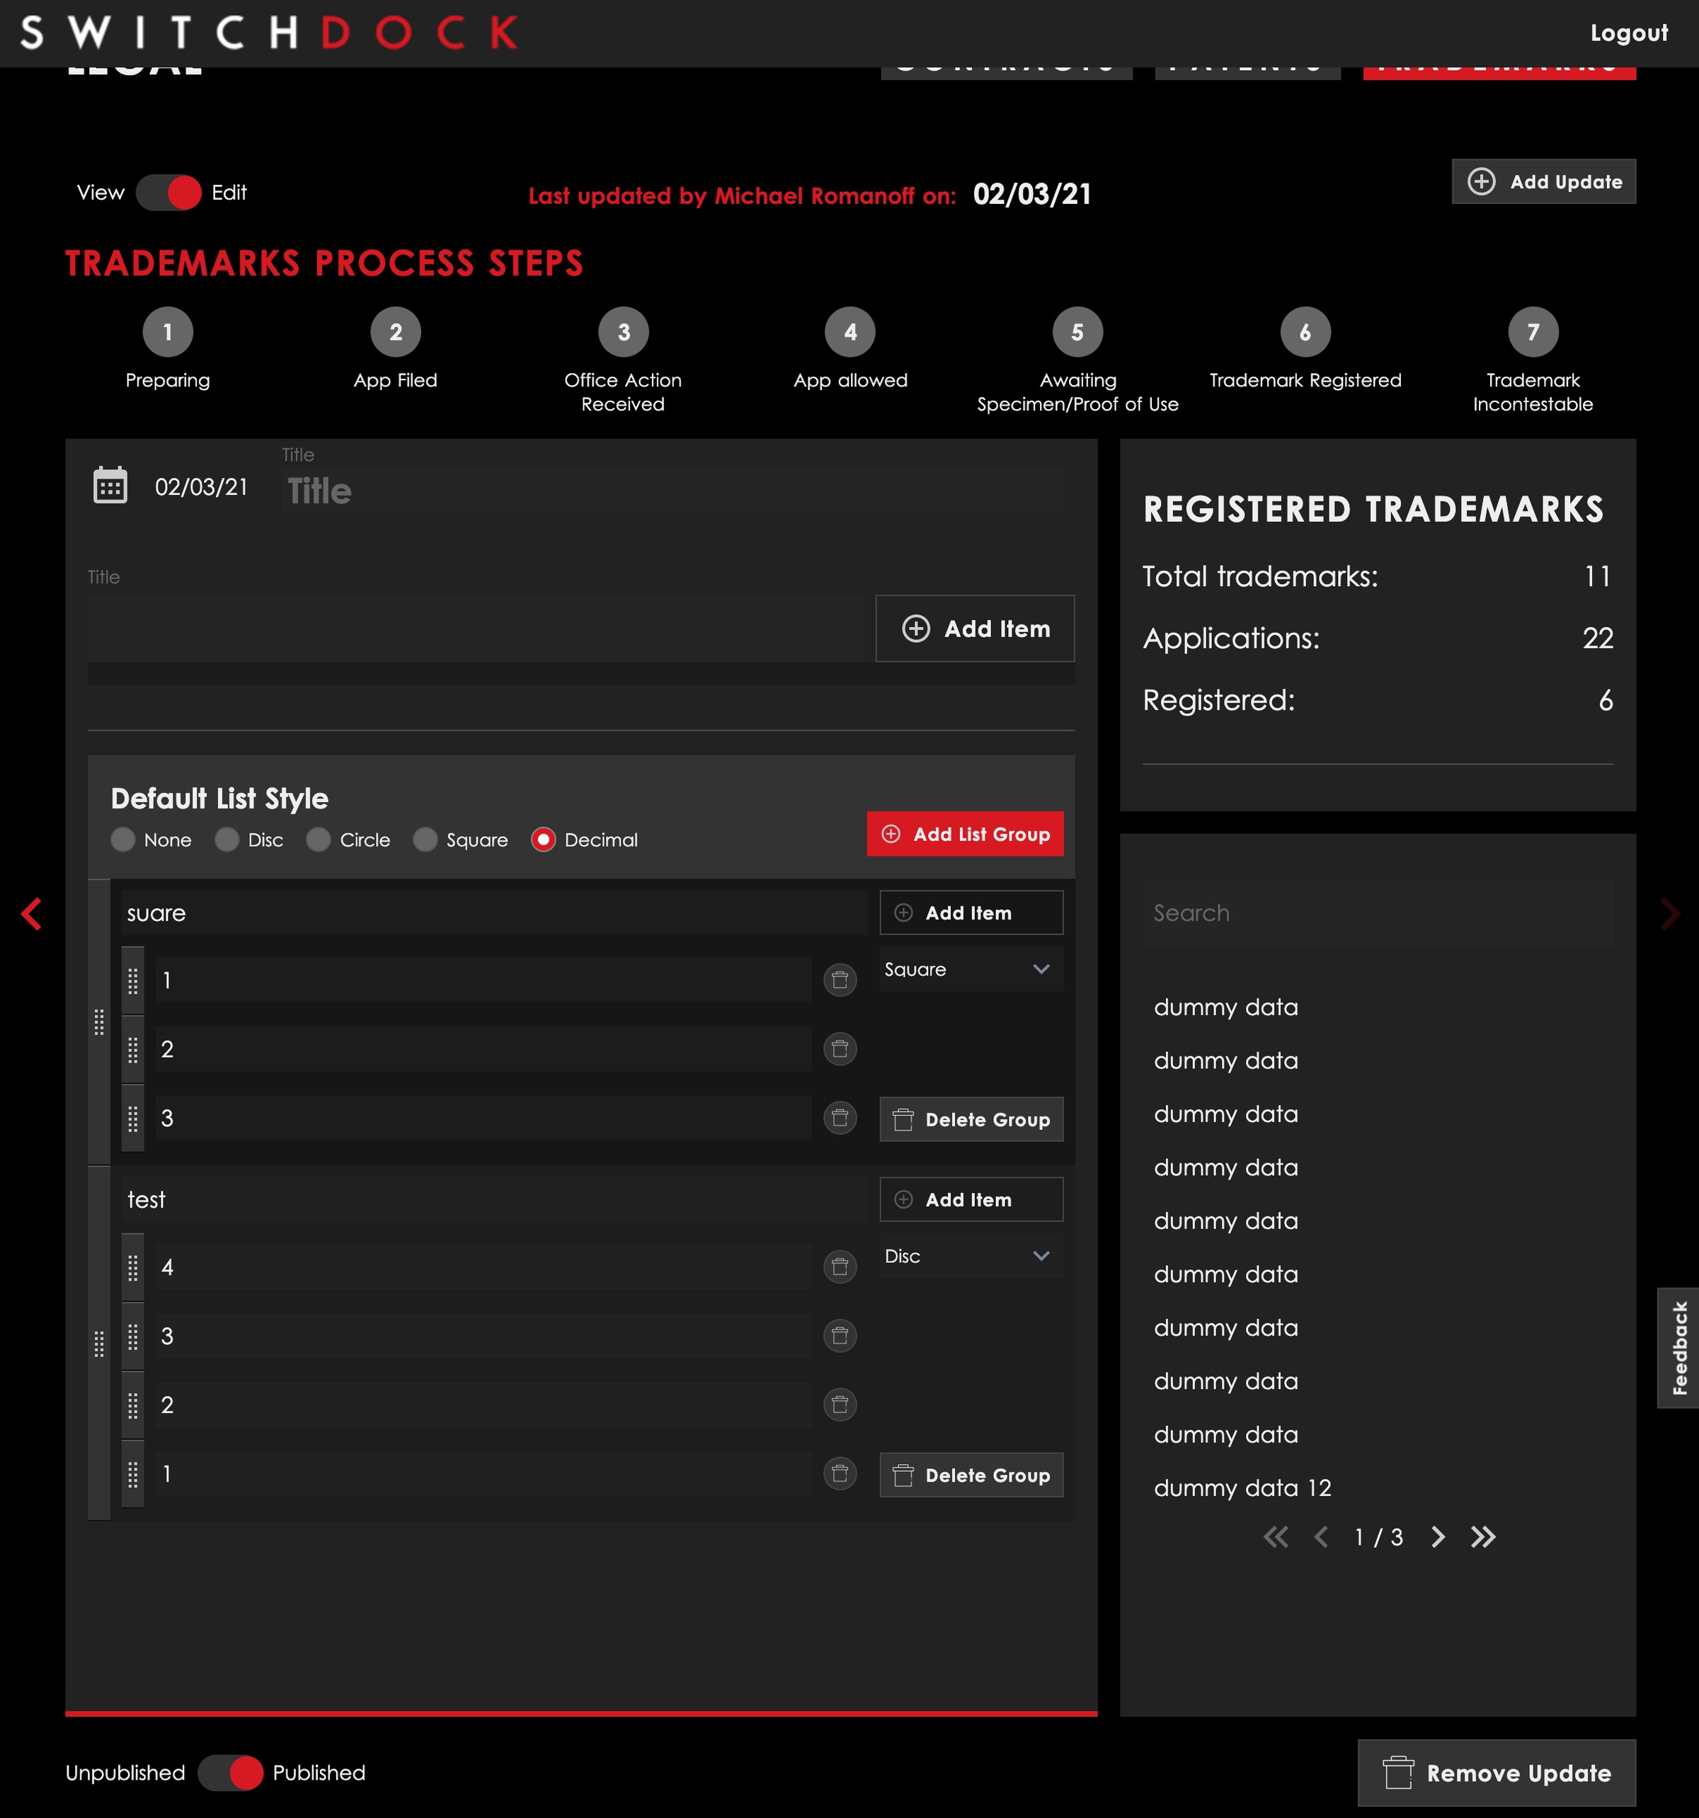The width and height of the screenshot is (1699, 1818).
Task: Go to last page of dummy data list
Action: [1482, 1537]
